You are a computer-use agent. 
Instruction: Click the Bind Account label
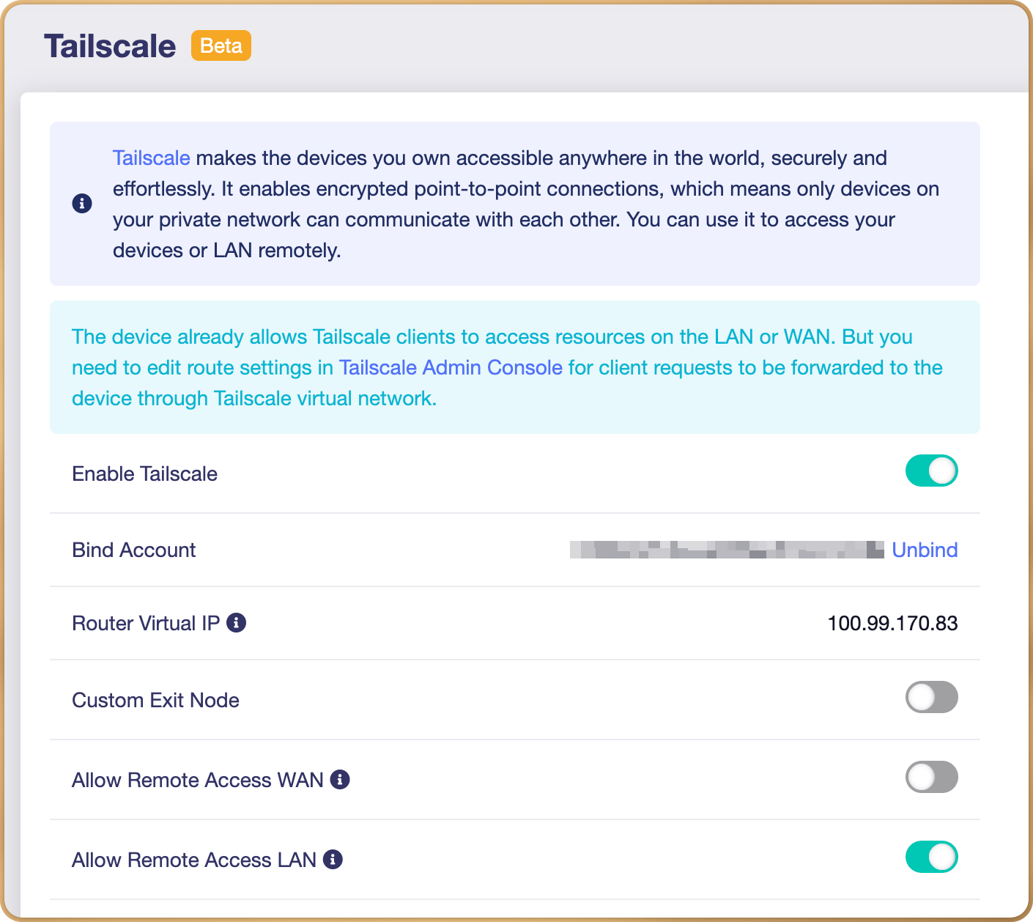(x=134, y=550)
